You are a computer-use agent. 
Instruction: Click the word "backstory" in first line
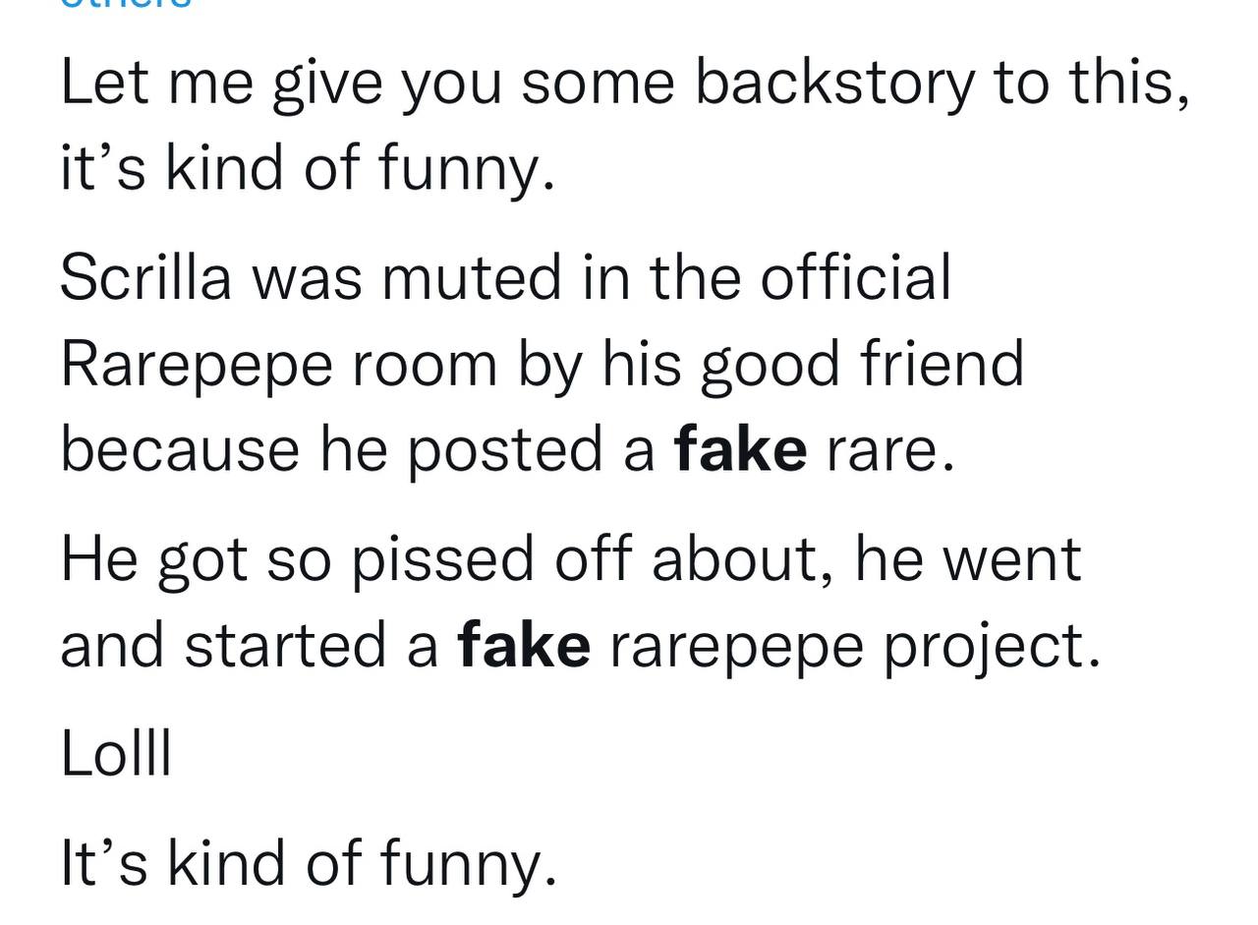point(834,81)
